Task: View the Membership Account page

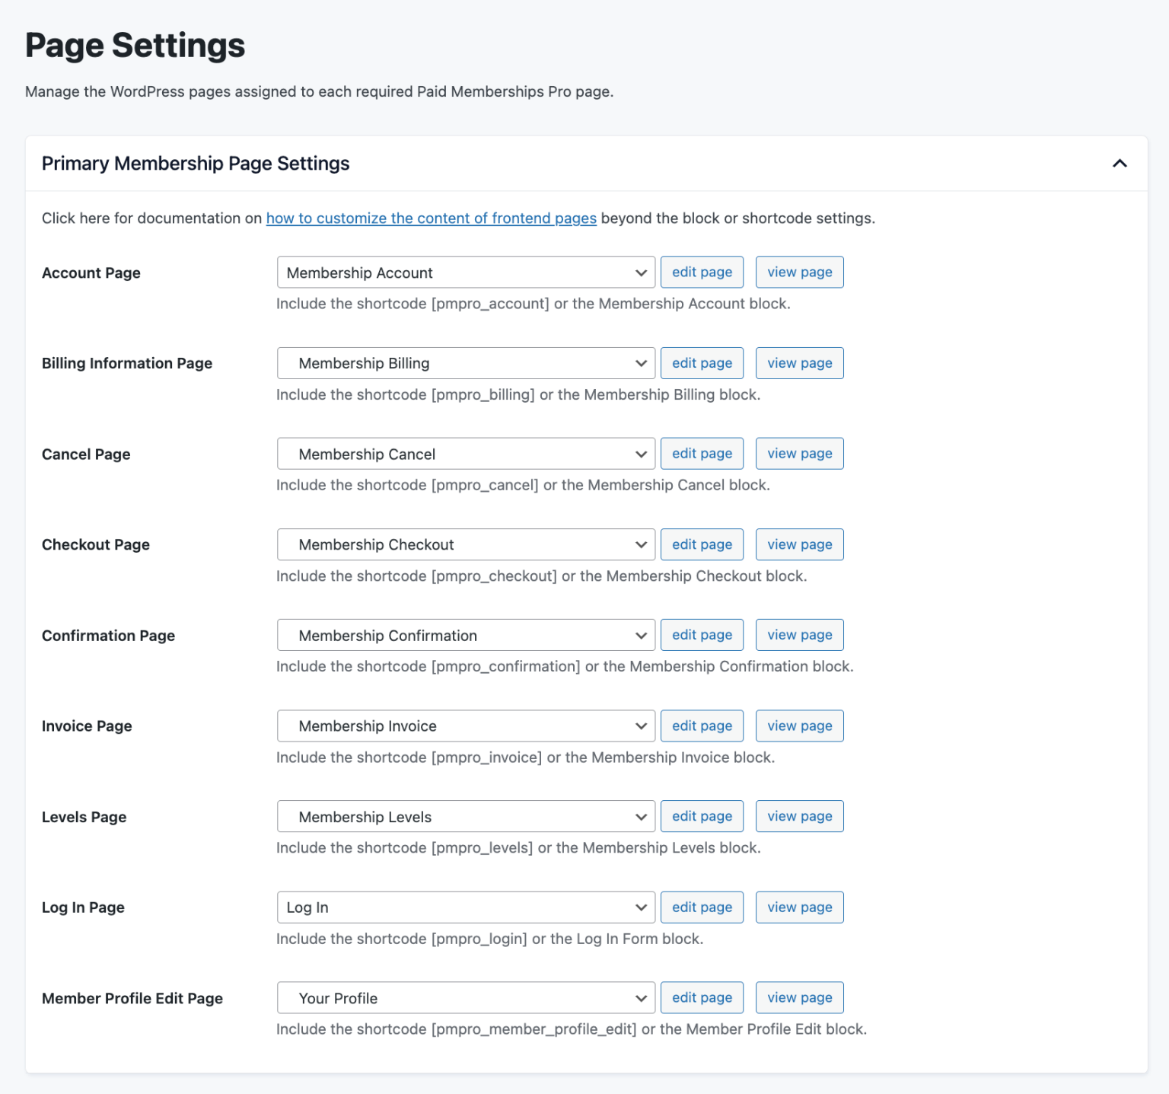Action: tap(799, 272)
